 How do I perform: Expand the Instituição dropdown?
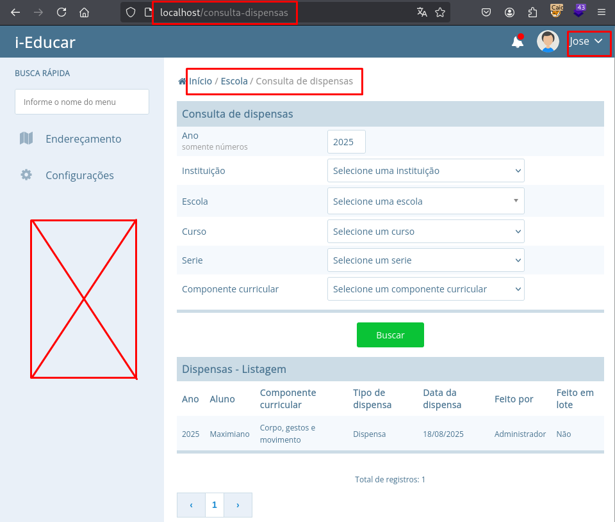[425, 171]
